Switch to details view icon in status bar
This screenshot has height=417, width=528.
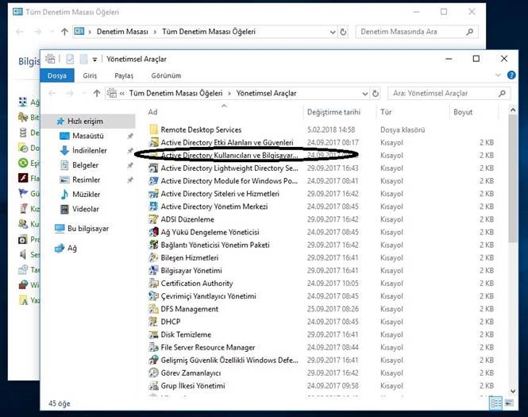[496, 403]
